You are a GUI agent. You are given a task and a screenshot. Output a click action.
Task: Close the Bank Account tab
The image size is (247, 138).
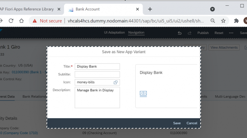(x=137, y=9)
